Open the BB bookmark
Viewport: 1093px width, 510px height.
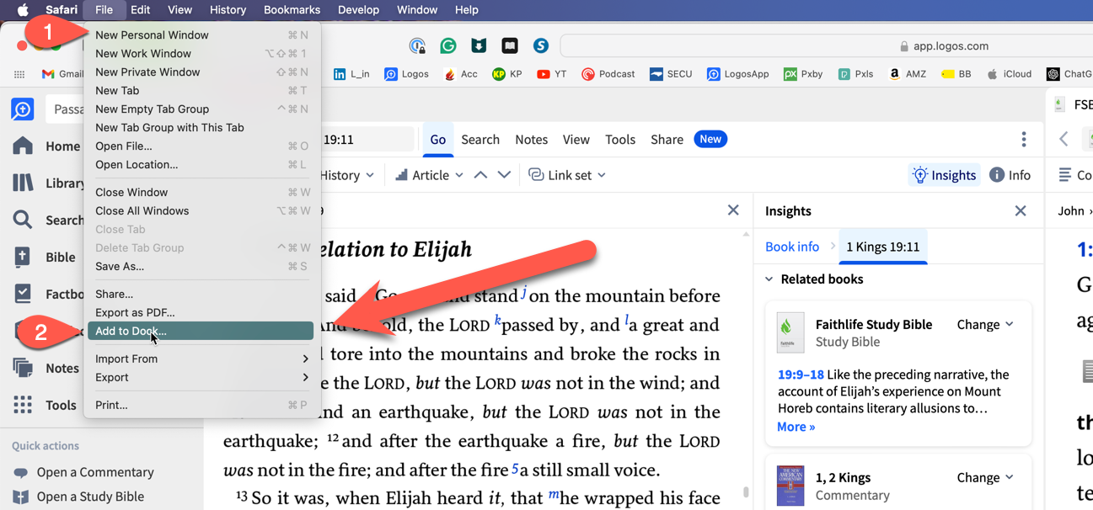956,74
